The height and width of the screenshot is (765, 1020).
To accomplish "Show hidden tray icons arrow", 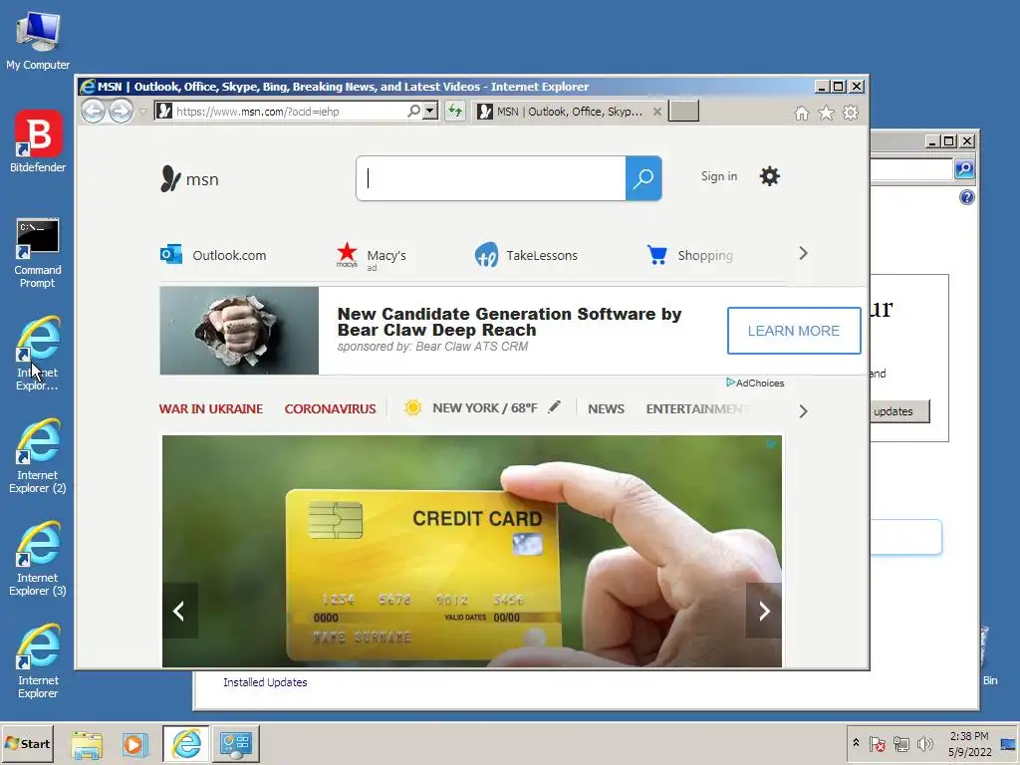I will [x=856, y=743].
